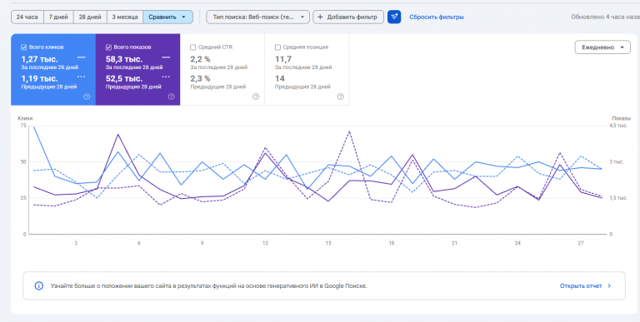
Task: Click the 1,27 тыс. clicks value
Action: [x=40, y=59]
